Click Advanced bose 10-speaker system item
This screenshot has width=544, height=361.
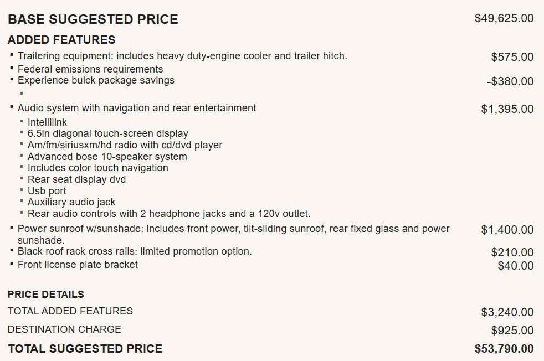pyautogui.click(x=107, y=157)
